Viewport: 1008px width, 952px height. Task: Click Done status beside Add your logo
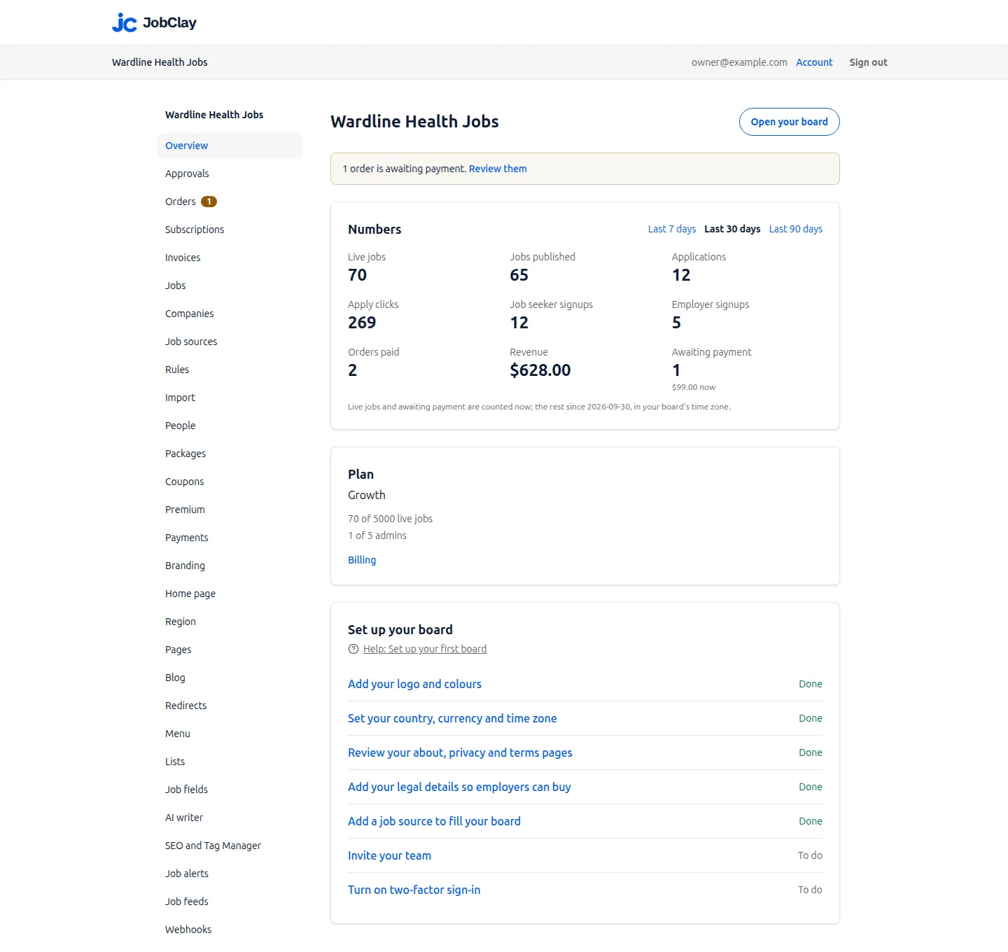[x=811, y=684]
